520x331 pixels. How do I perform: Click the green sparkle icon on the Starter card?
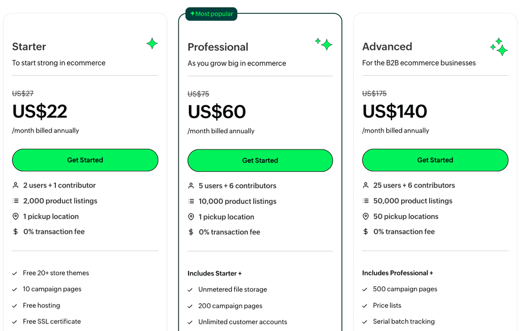(153, 44)
